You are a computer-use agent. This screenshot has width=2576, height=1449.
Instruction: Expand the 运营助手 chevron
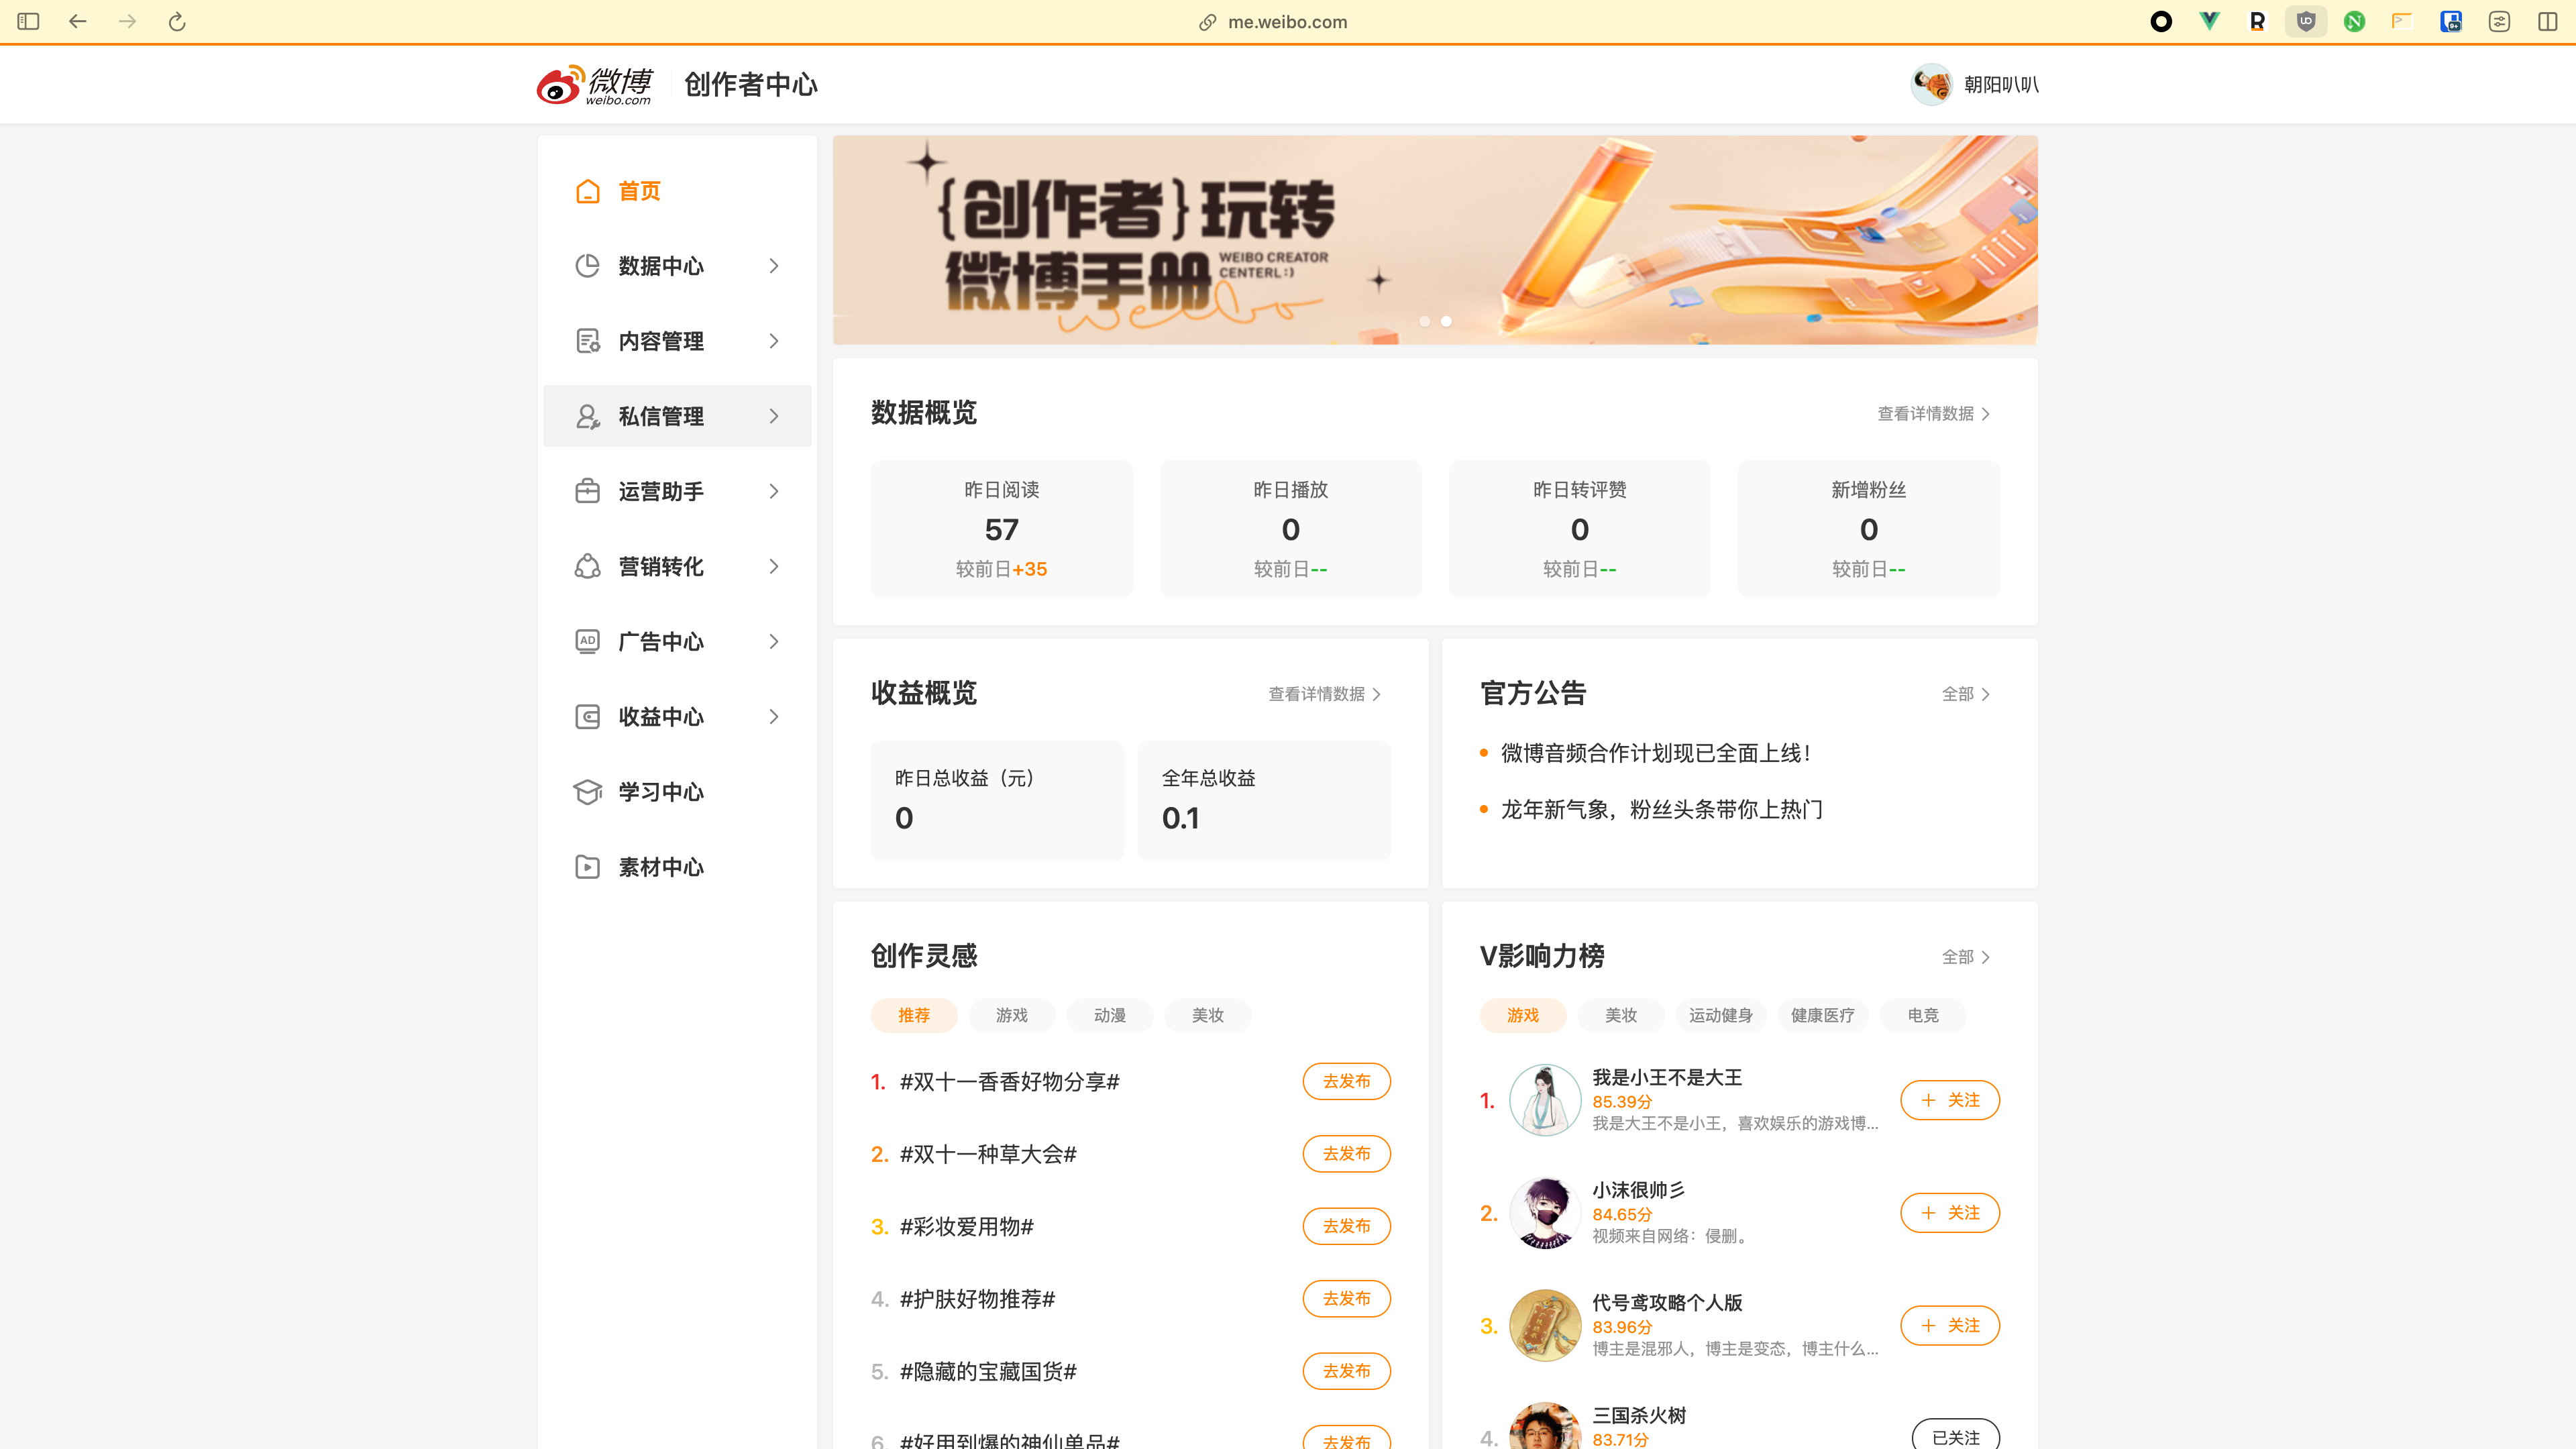pyautogui.click(x=774, y=491)
